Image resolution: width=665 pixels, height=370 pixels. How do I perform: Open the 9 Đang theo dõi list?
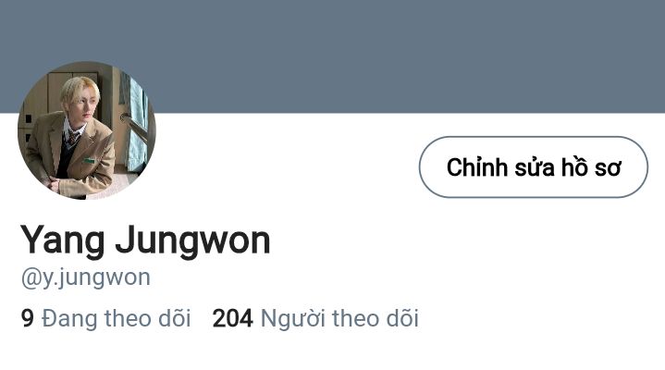click(x=105, y=318)
